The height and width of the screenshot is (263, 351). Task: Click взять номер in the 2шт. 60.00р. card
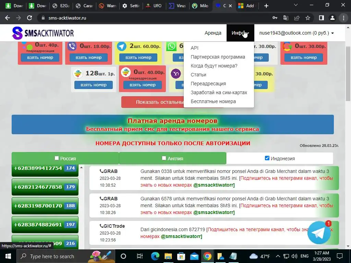click(x=138, y=58)
